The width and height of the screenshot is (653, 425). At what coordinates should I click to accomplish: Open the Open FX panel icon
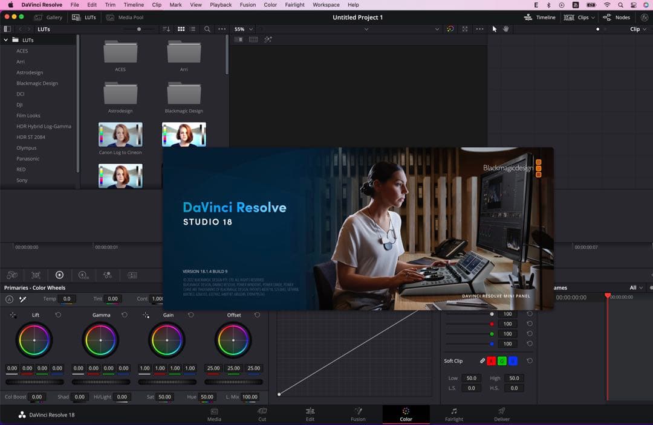point(644,18)
